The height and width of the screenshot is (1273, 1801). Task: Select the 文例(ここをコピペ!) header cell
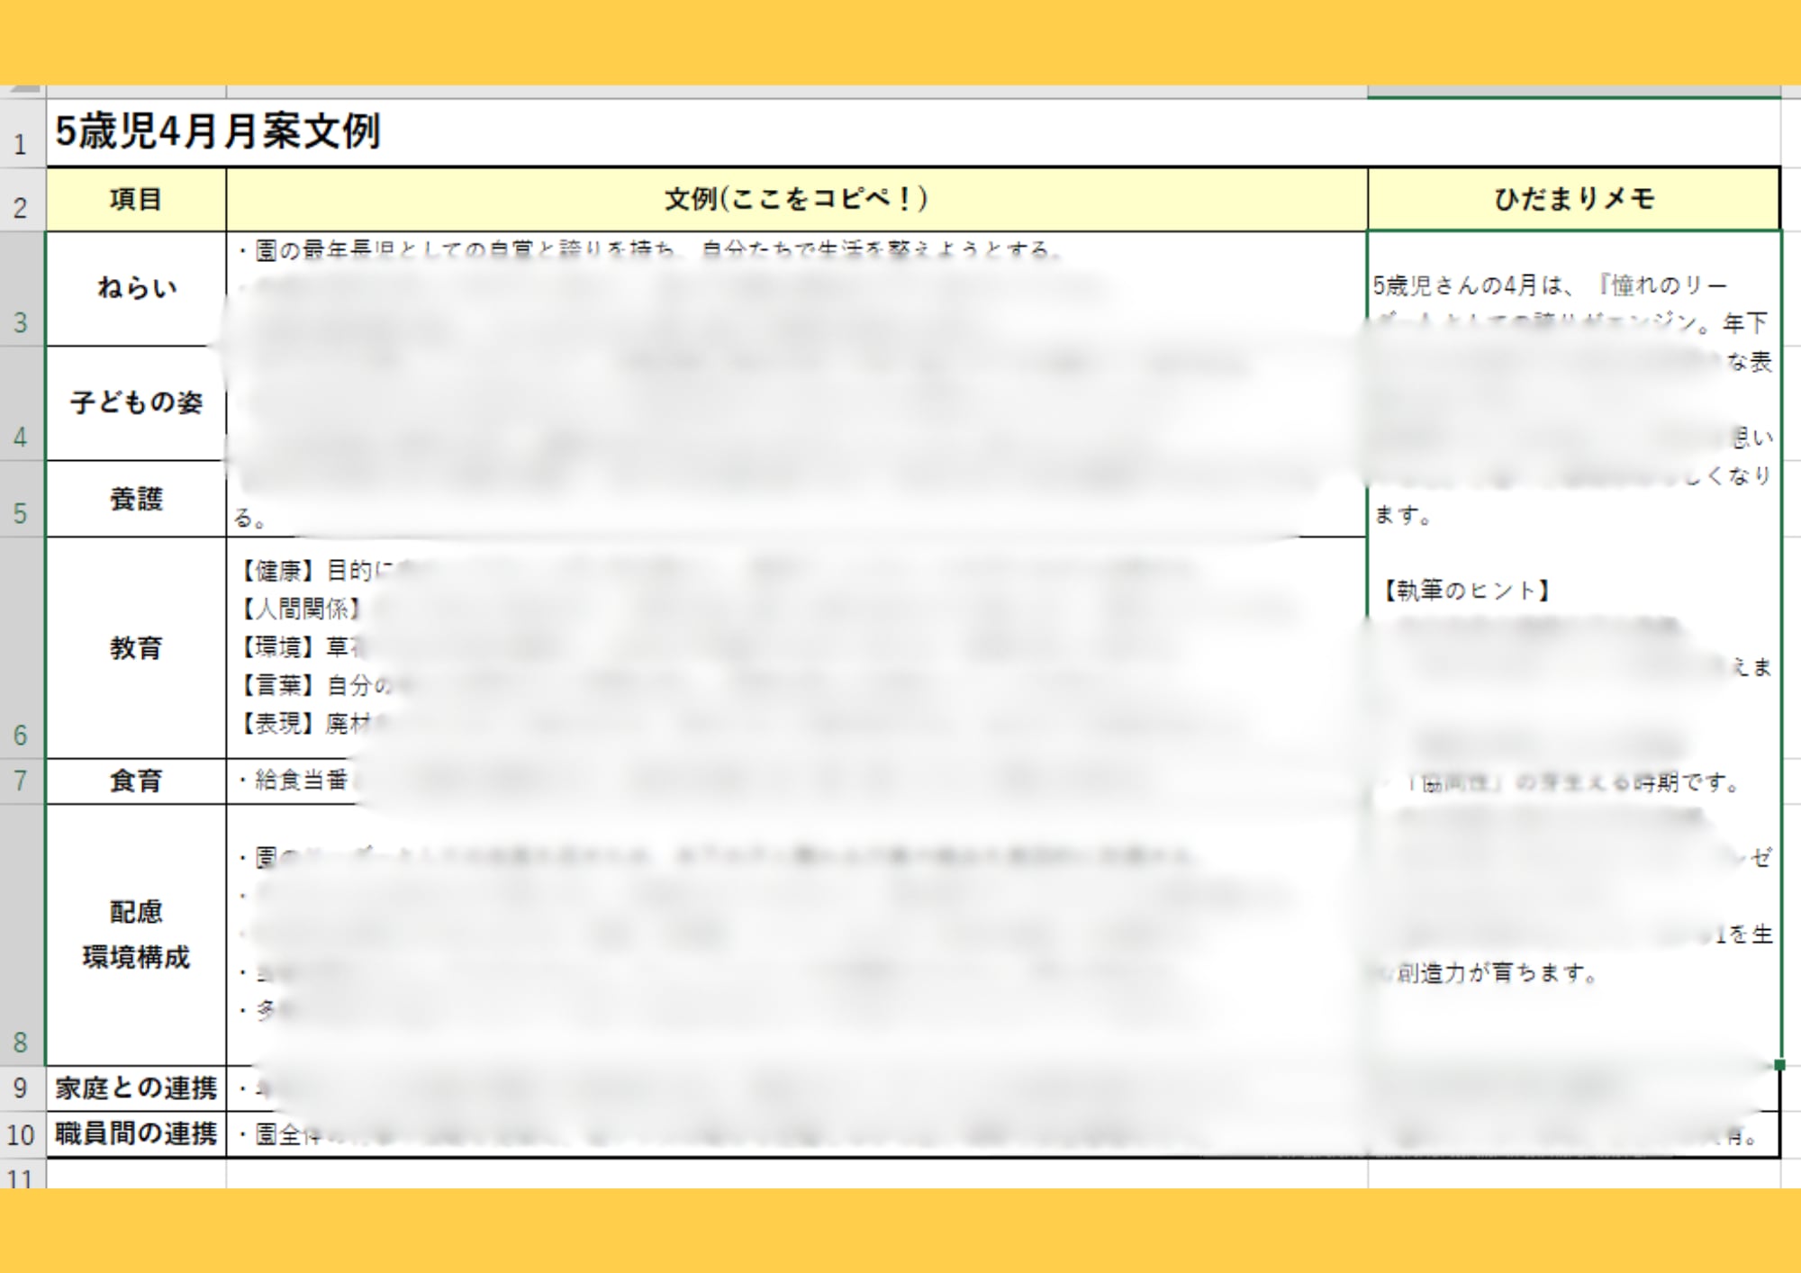(x=796, y=200)
